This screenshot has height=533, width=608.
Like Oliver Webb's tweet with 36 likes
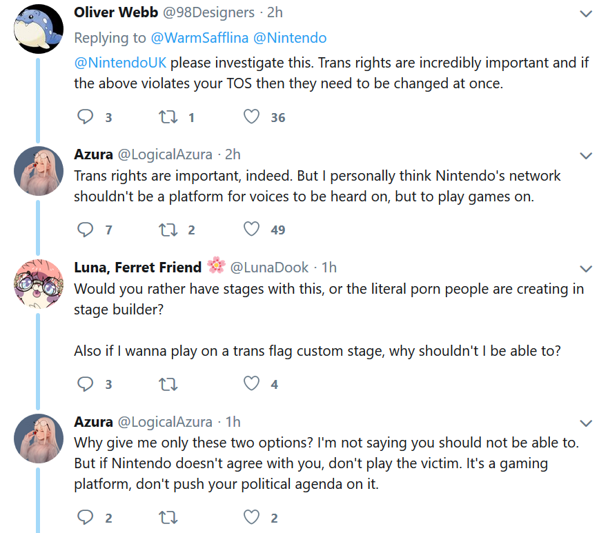251,117
